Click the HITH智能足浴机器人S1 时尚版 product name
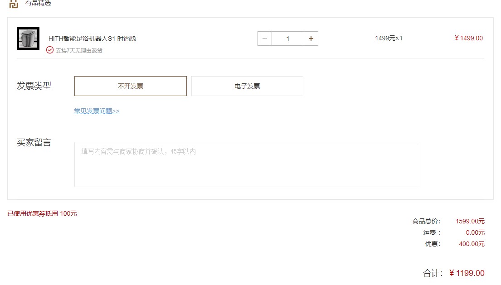501x285 pixels. (x=92, y=39)
